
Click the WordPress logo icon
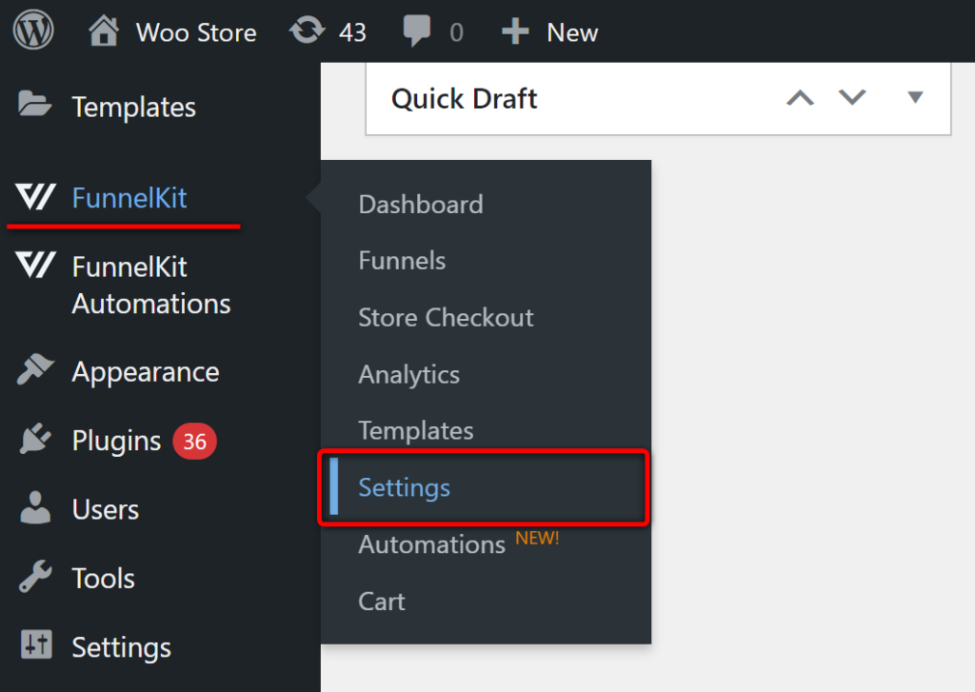[32, 31]
